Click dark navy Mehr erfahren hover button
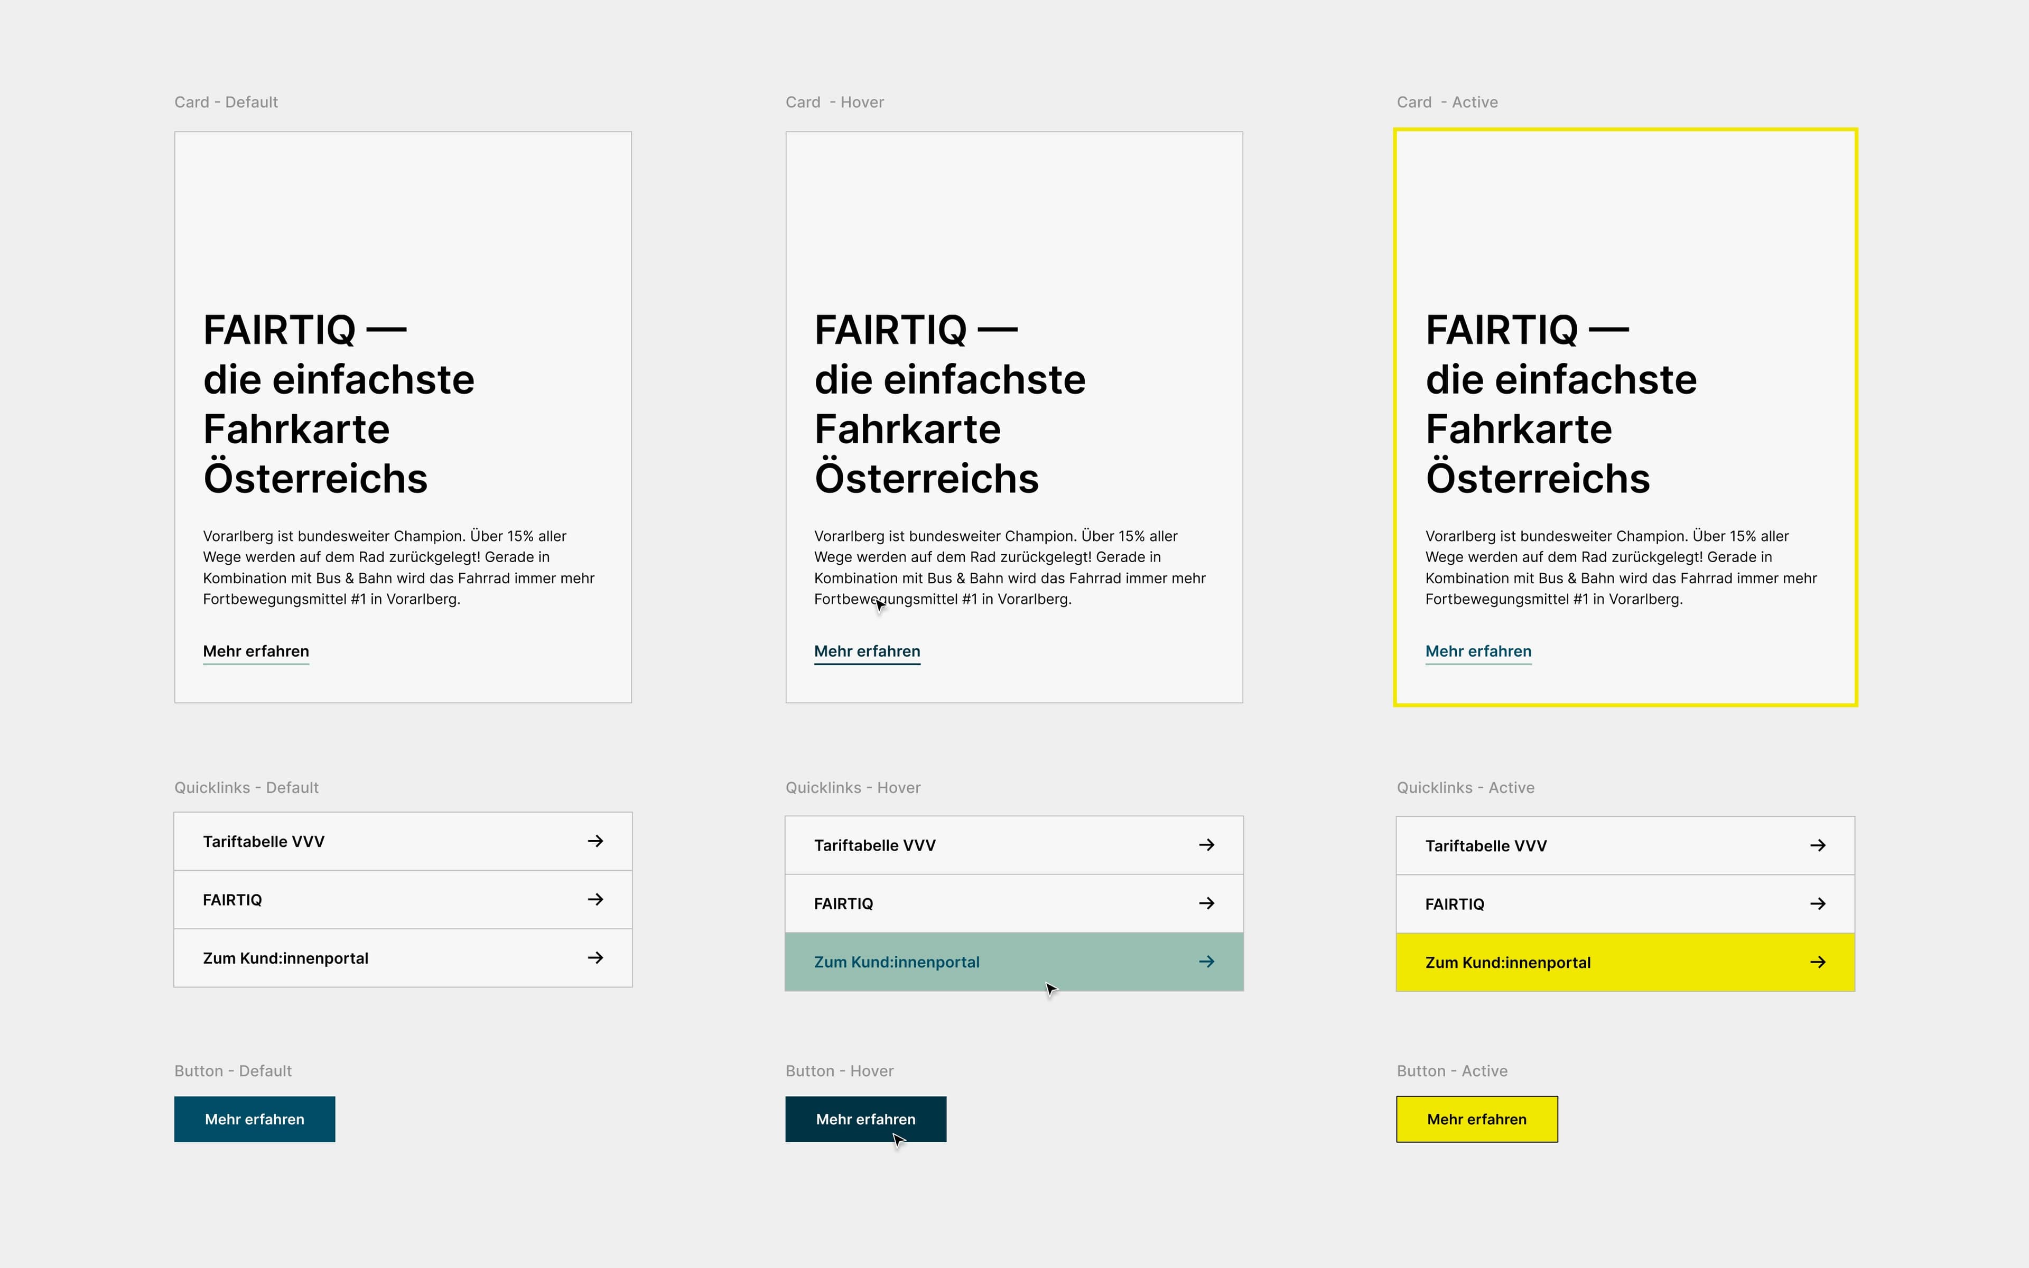The height and width of the screenshot is (1268, 2029). [866, 1118]
